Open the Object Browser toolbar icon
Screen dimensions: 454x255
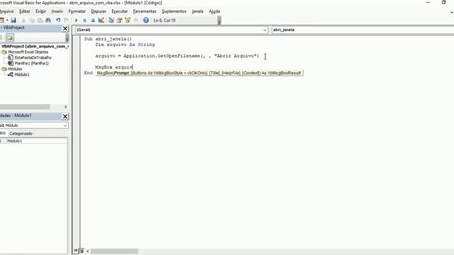coord(128,21)
